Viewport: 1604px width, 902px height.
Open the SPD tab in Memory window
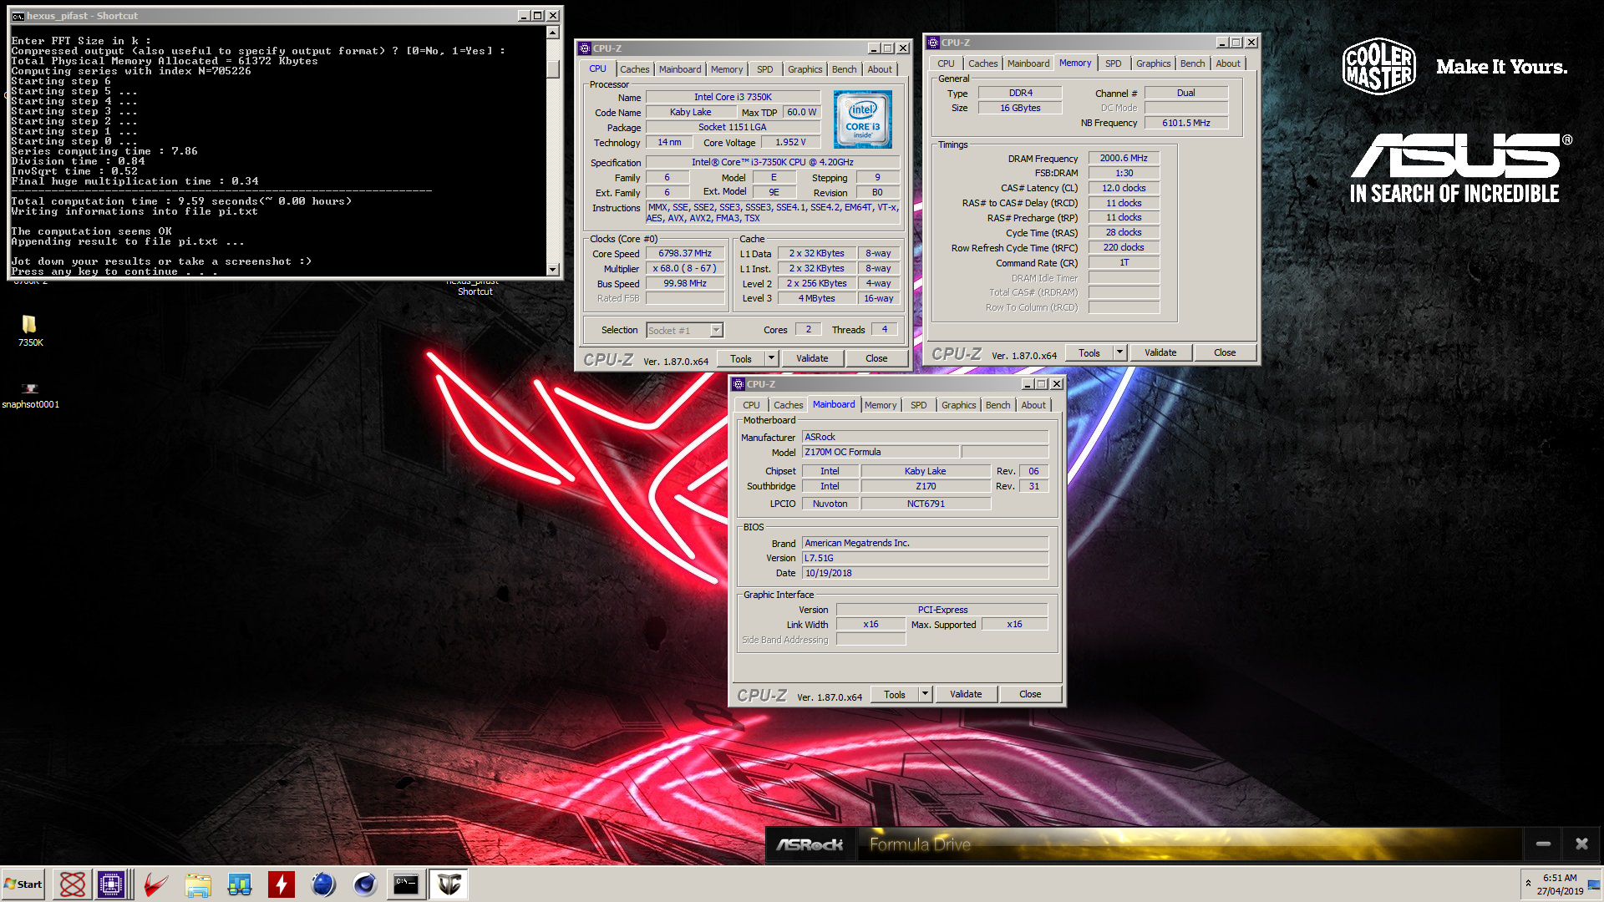click(1114, 63)
